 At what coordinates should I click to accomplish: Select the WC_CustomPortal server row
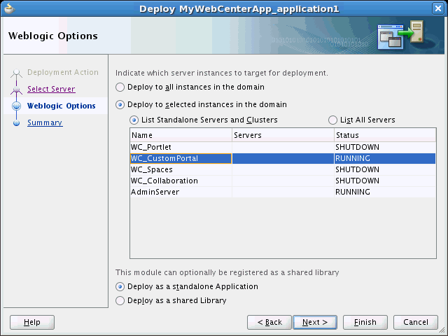click(283, 159)
